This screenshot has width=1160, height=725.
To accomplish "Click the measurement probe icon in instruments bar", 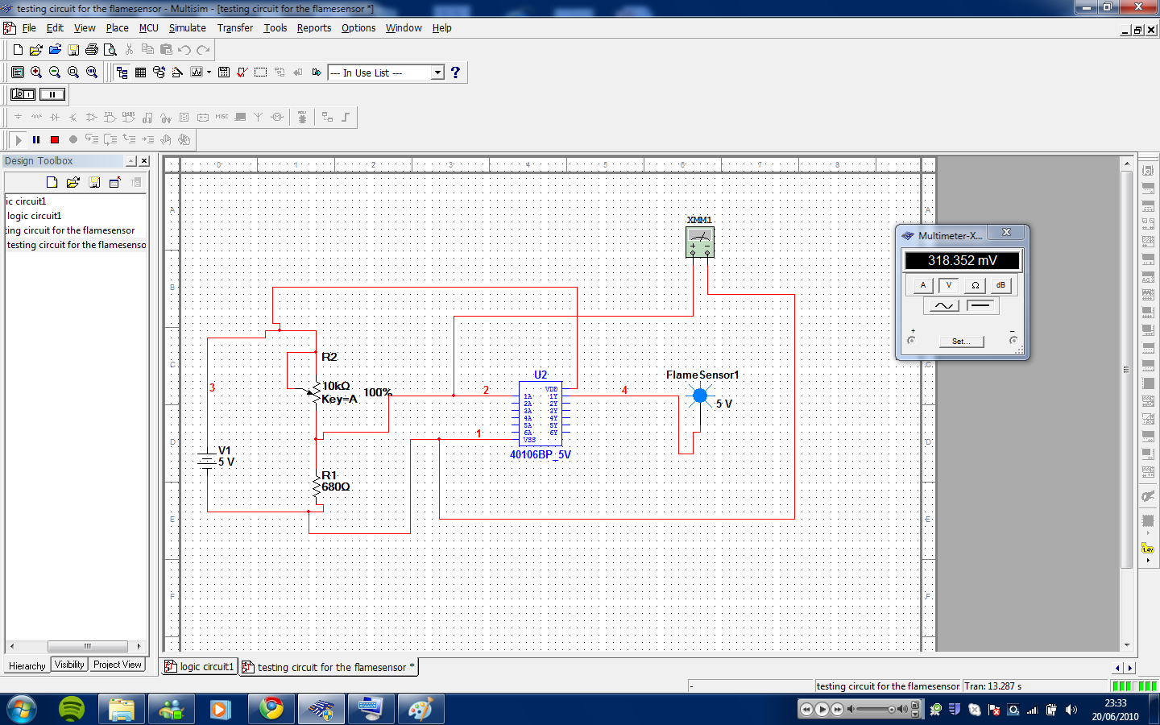I will point(1148,549).
